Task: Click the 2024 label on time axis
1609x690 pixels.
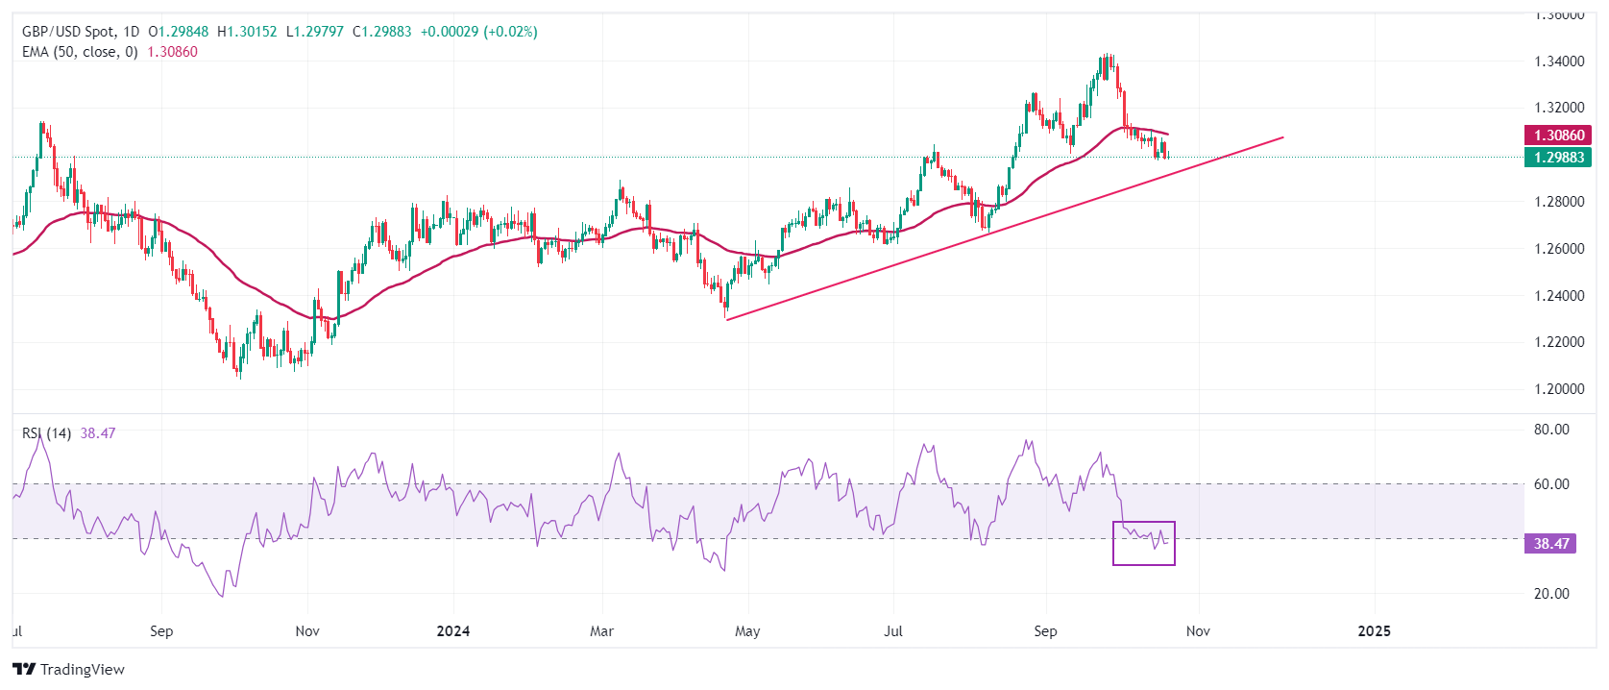Action: coord(452,631)
